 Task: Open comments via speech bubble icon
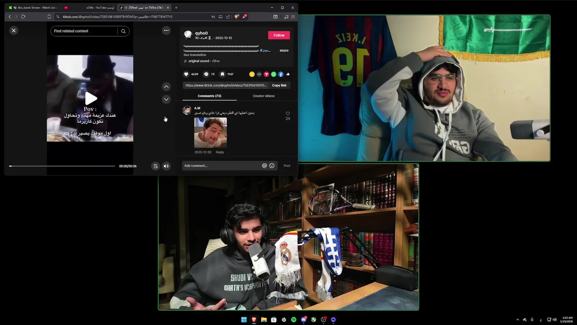click(x=206, y=74)
